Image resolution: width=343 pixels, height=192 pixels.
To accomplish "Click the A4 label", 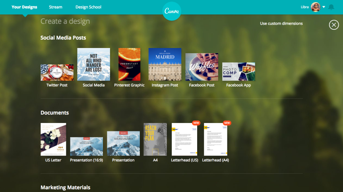I will pyautogui.click(x=155, y=160).
